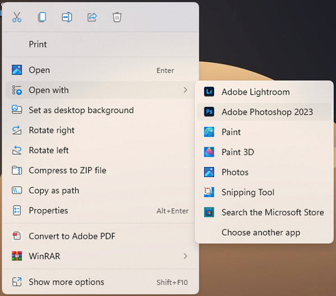Viewport: 336px width, 296px height.
Task: Select the Photos app entry
Action: coord(235,172)
